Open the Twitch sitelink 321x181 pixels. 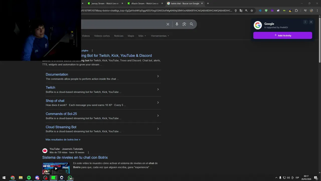pos(50,87)
